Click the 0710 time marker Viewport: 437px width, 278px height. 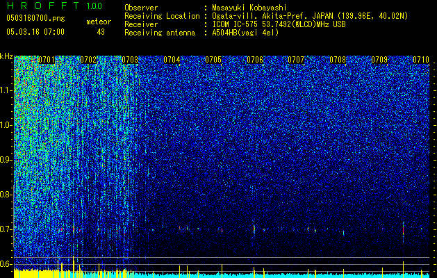coord(421,60)
